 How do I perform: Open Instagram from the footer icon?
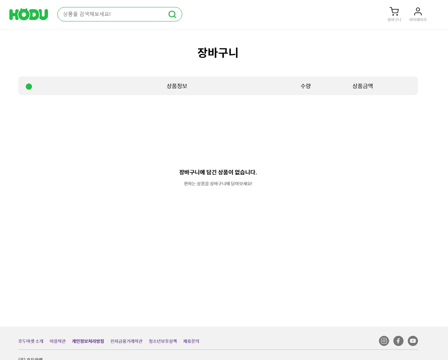[384, 340]
